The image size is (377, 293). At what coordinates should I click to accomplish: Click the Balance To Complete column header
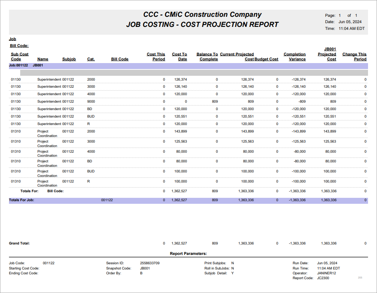(x=207, y=56)
